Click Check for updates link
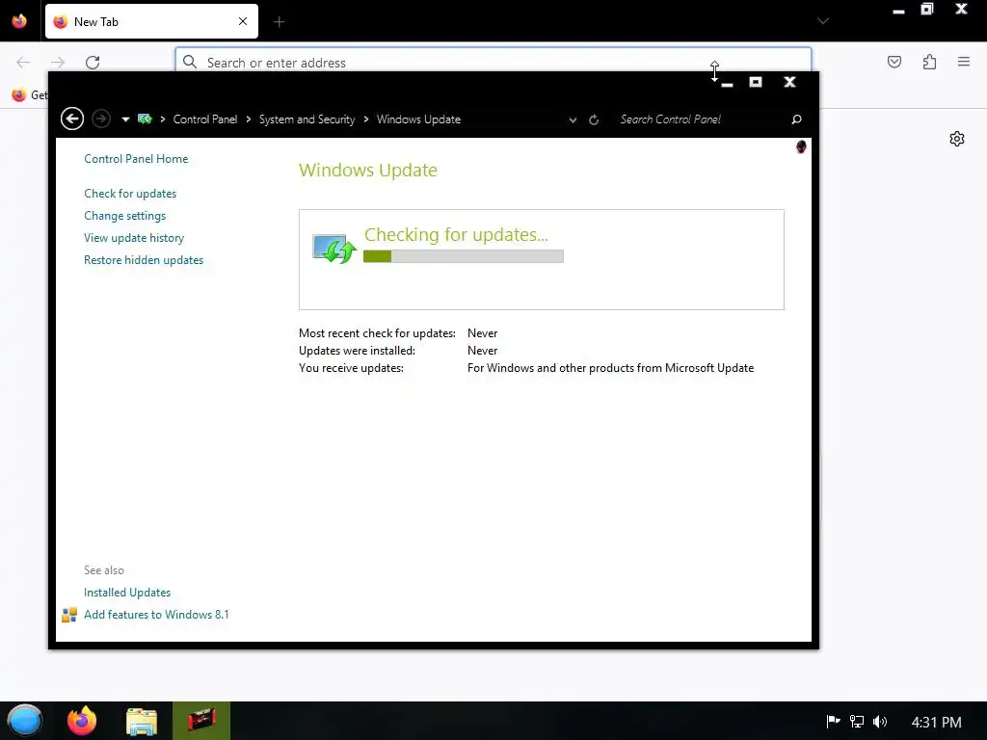This screenshot has height=740, width=987. click(130, 193)
